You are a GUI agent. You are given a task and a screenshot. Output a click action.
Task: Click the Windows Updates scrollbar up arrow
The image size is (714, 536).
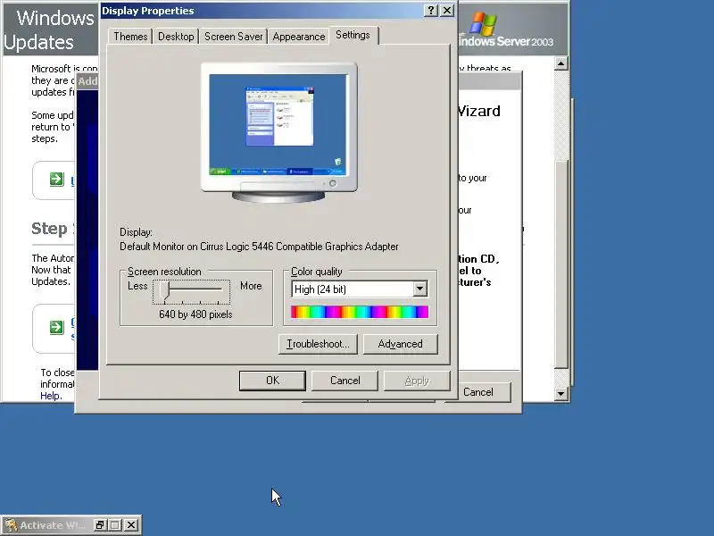[561, 63]
